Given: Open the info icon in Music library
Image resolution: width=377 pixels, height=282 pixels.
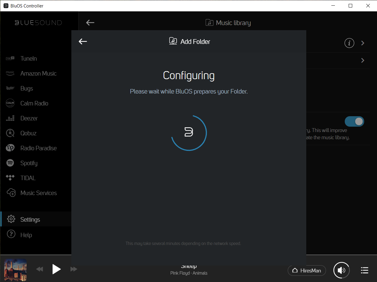Looking at the screenshot, I should click(349, 43).
